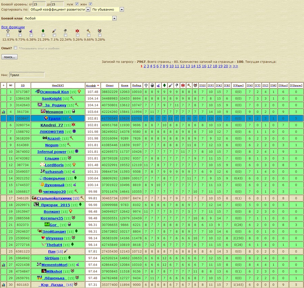Open the chart icon in Менанон's row

click(3, 112)
